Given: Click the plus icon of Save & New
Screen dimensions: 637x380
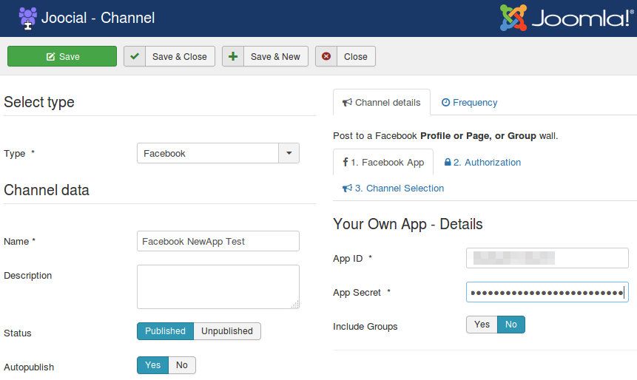Looking at the screenshot, I should pos(233,56).
